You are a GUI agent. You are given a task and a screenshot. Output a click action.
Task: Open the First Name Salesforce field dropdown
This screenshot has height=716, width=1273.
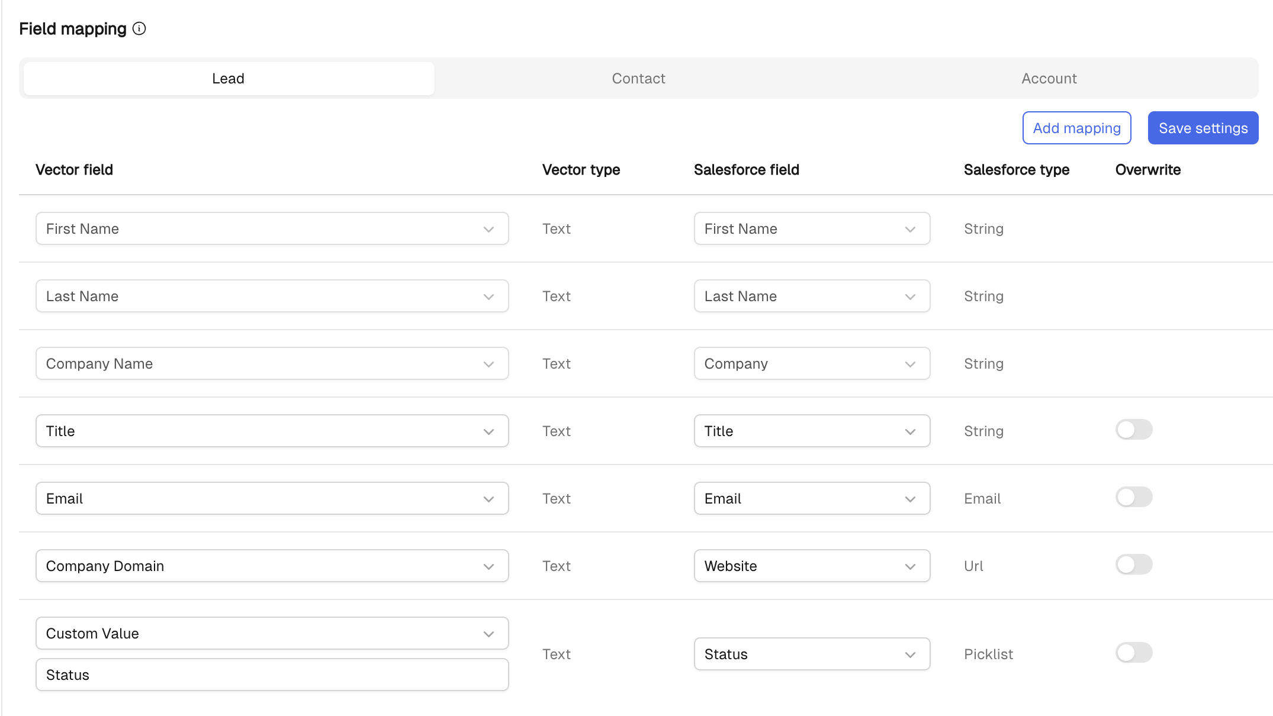[x=811, y=229]
